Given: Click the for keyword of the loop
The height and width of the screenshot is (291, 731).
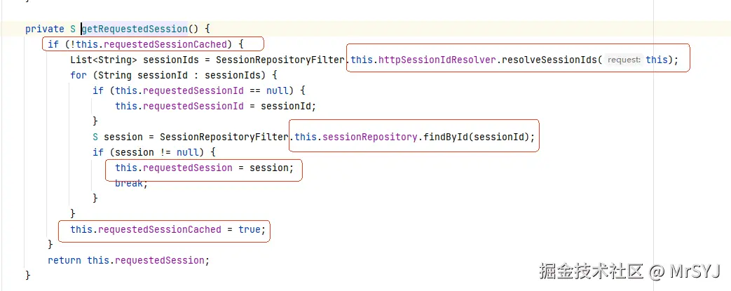Looking at the screenshot, I should coord(78,75).
